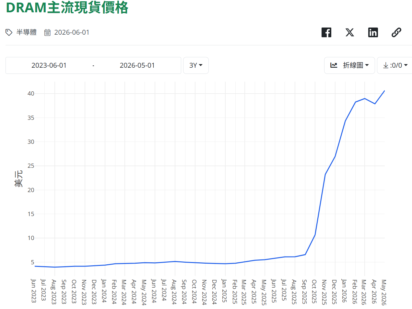Click the y-axis value 15

31,214
